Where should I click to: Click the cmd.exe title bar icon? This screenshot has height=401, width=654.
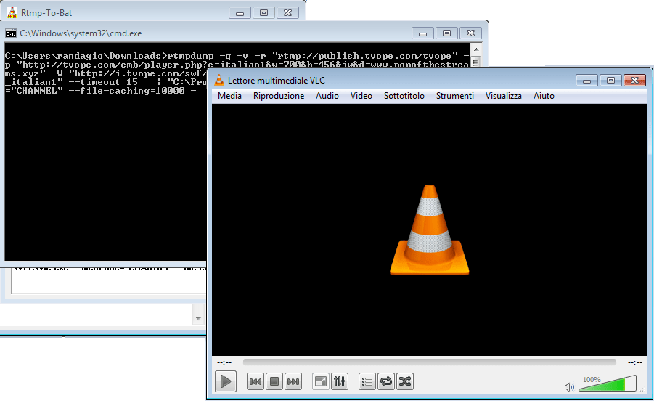tap(11, 33)
